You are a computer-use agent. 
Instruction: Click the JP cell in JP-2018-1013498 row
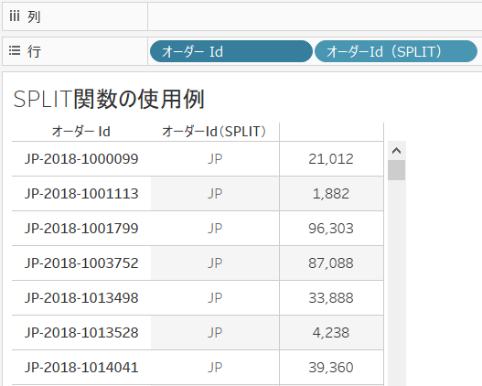coord(215,298)
